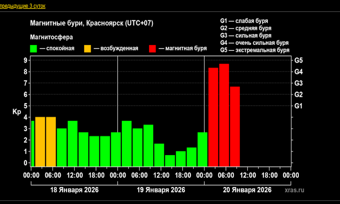Click the green "спокойная" legend swatch
The height and width of the screenshot is (204, 340).
[34, 48]
